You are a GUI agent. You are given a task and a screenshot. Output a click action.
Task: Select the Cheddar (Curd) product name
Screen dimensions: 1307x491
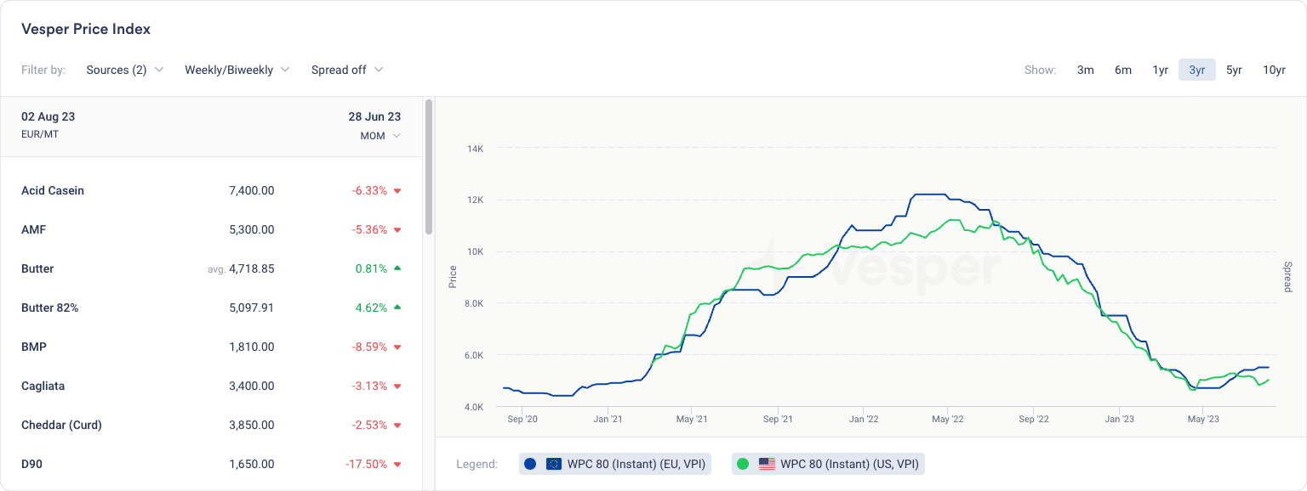(61, 425)
